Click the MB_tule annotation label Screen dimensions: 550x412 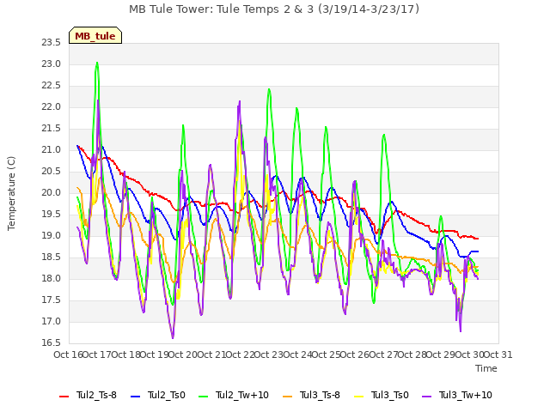95,36
